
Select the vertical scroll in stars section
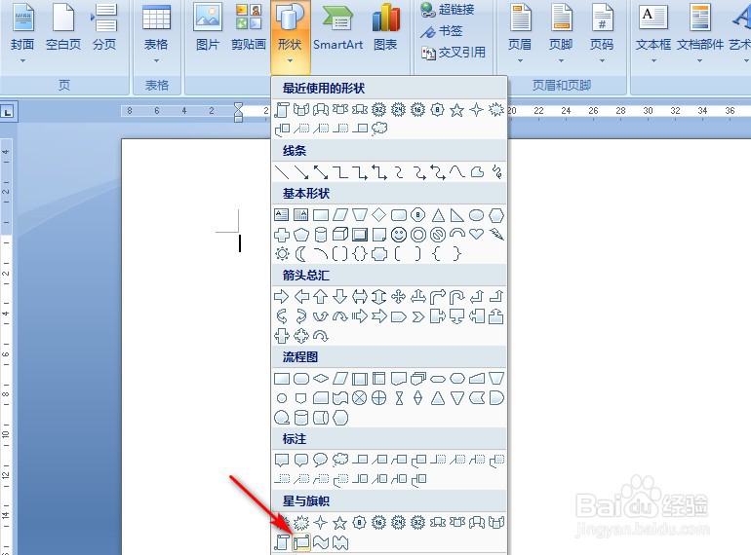(282, 542)
